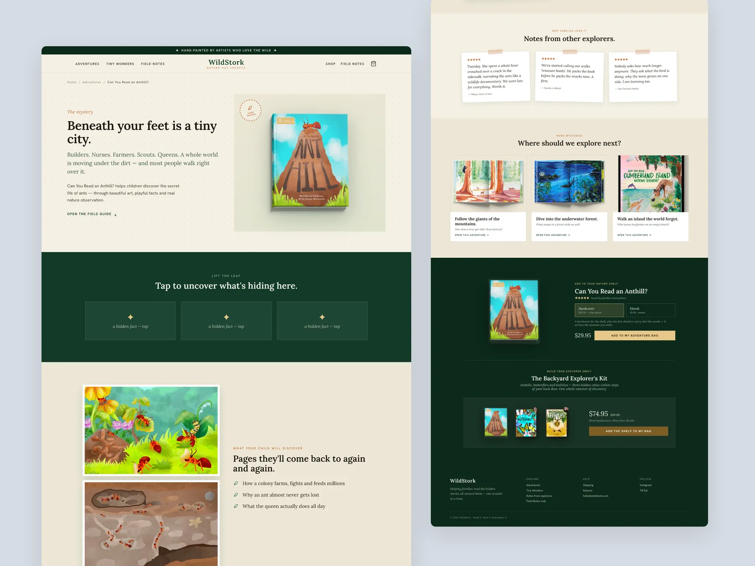Open the Adventures menu in top navigation

(x=87, y=64)
